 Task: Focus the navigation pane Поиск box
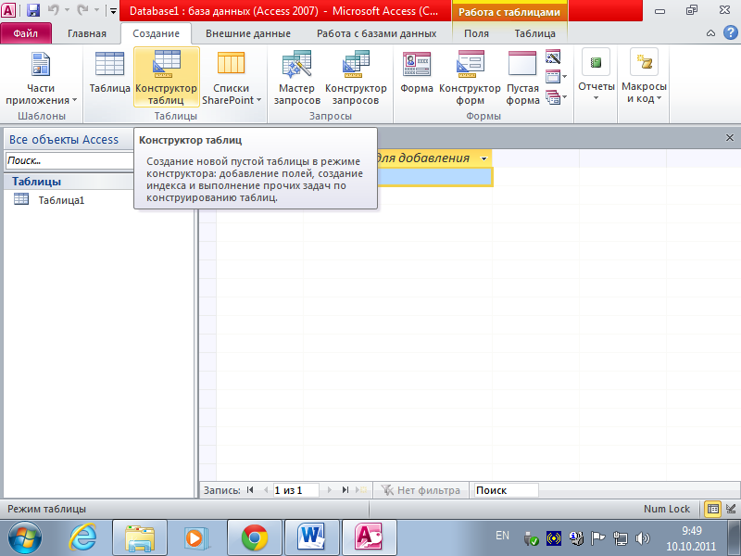click(x=70, y=160)
